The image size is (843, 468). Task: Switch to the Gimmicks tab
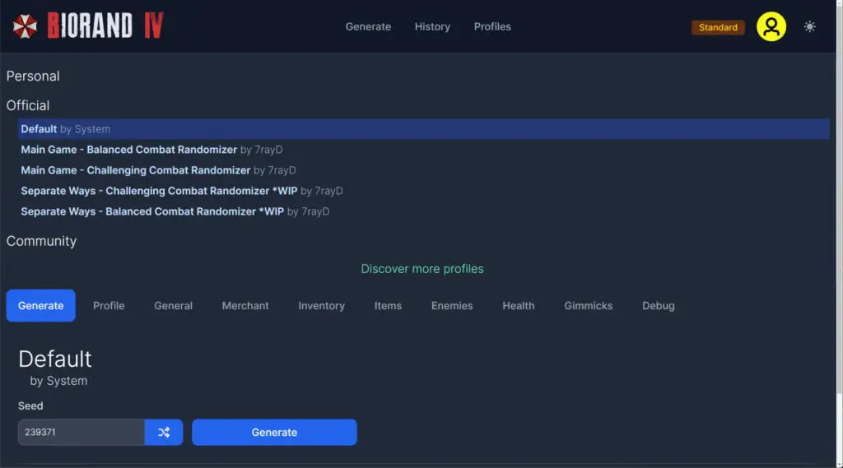coord(588,305)
